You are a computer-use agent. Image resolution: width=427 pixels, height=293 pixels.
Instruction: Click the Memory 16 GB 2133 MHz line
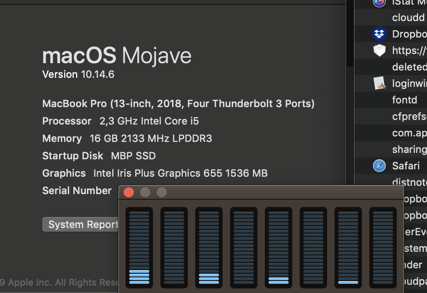point(127,138)
